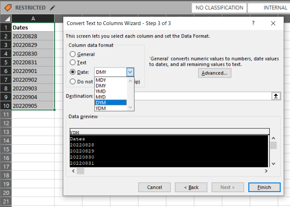Image resolution: width=290 pixels, height=207 pixels.
Task: Click the YDM column header in preview
Action: [x=169, y=132]
